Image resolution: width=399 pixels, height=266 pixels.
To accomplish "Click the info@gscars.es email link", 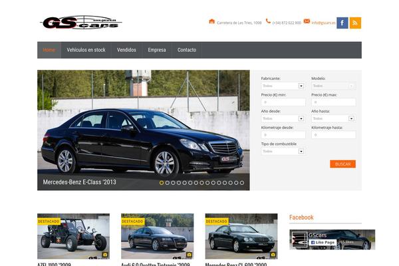I will (323, 23).
